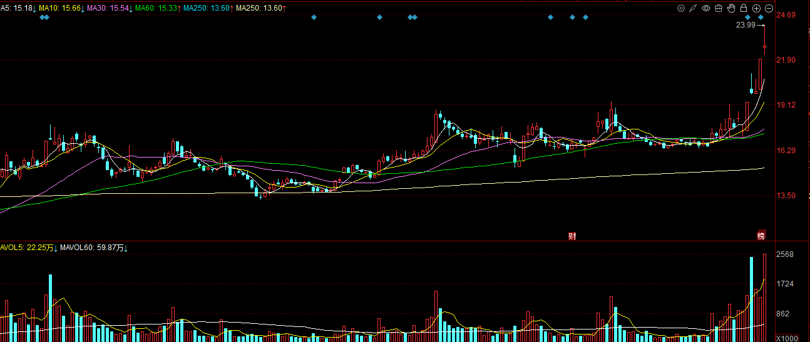Click the 23.99 high price label
This screenshot has height=342, width=810.
click(x=746, y=25)
